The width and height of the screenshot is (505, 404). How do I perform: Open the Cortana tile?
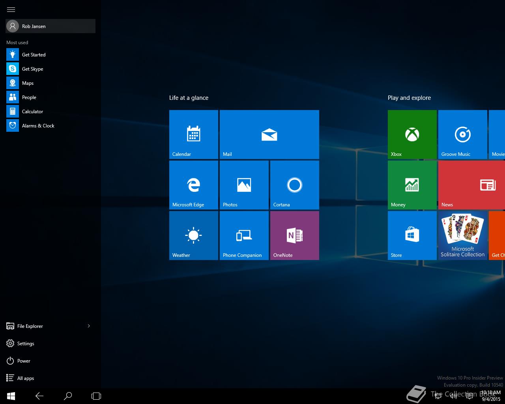pos(295,185)
